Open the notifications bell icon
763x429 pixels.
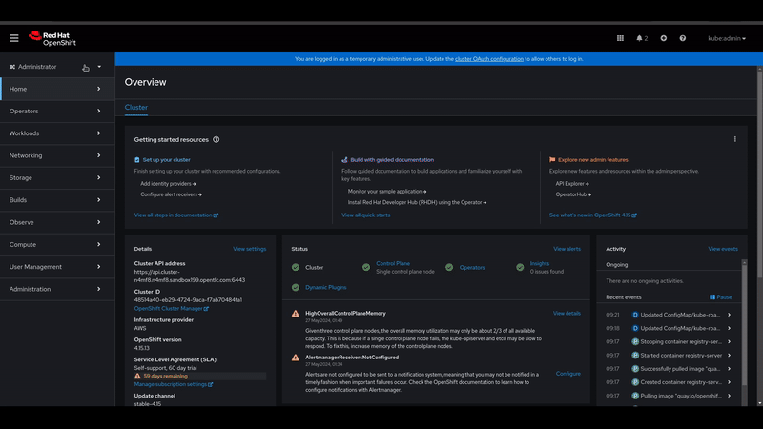pyautogui.click(x=641, y=38)
